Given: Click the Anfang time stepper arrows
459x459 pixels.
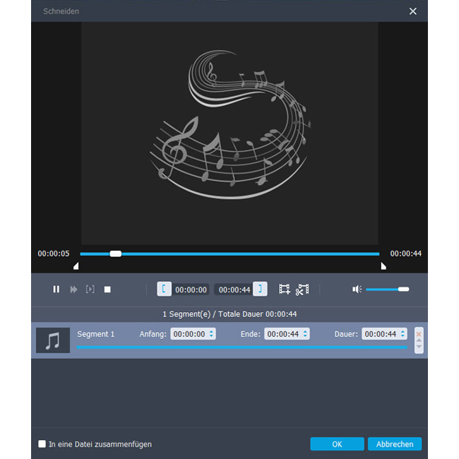Looking at the screenshot, I should click(x=212, y=334).
